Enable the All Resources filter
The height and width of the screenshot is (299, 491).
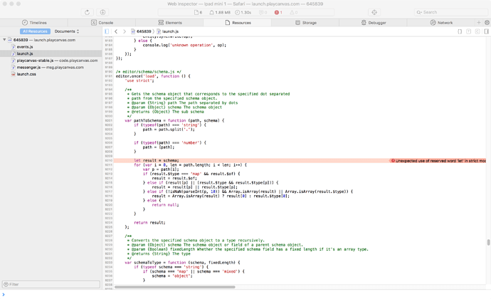[35, 31]
